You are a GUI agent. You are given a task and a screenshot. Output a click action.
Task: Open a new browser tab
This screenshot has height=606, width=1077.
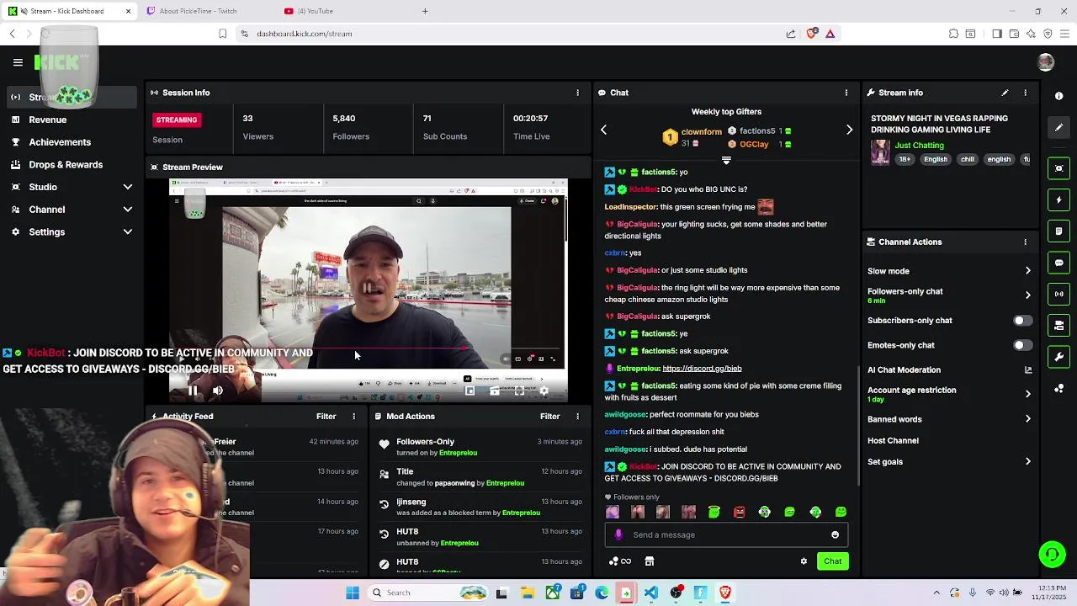coord(425,11)
